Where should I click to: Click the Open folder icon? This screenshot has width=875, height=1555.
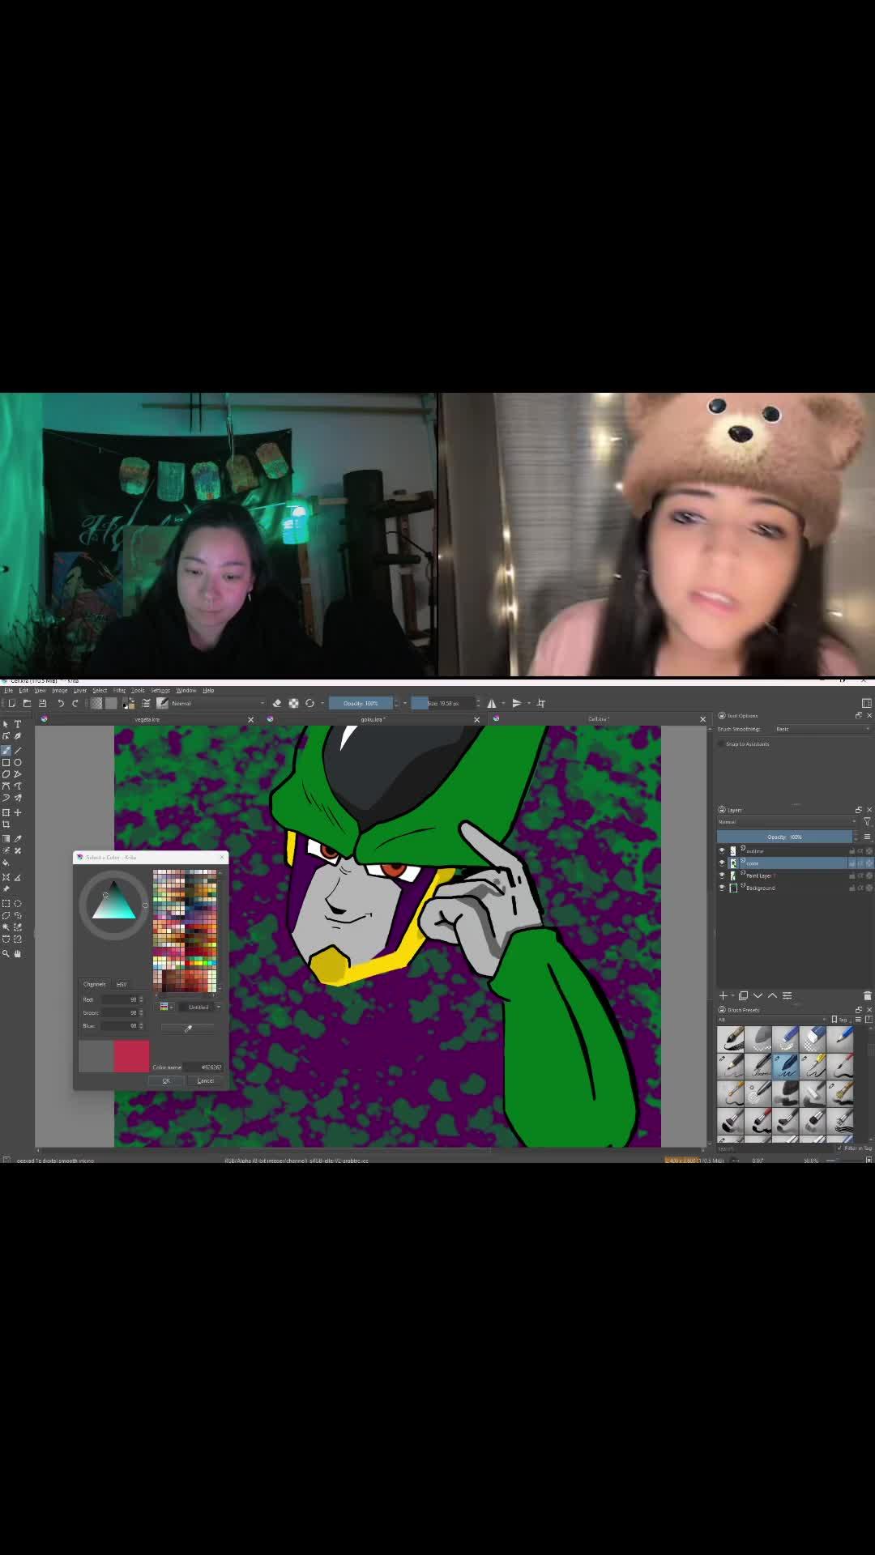(27, 703)
